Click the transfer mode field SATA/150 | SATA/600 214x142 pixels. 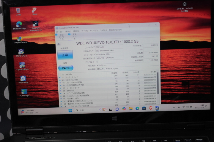(110, 58)
